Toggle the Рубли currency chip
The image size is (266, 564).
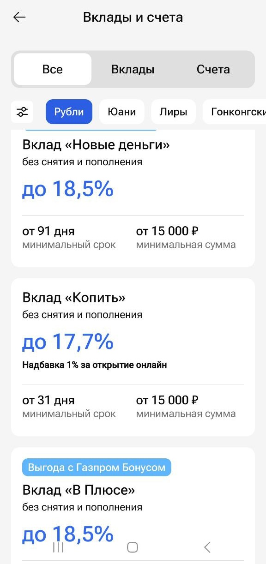click(x=69, y=112)
